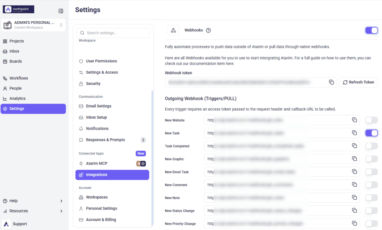This screenshot has height=230, width=382.
Task: Click the Refresh Token button
Action: (358, 82)
